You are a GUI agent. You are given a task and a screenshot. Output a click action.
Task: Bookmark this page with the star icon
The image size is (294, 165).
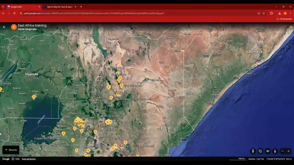264,13
